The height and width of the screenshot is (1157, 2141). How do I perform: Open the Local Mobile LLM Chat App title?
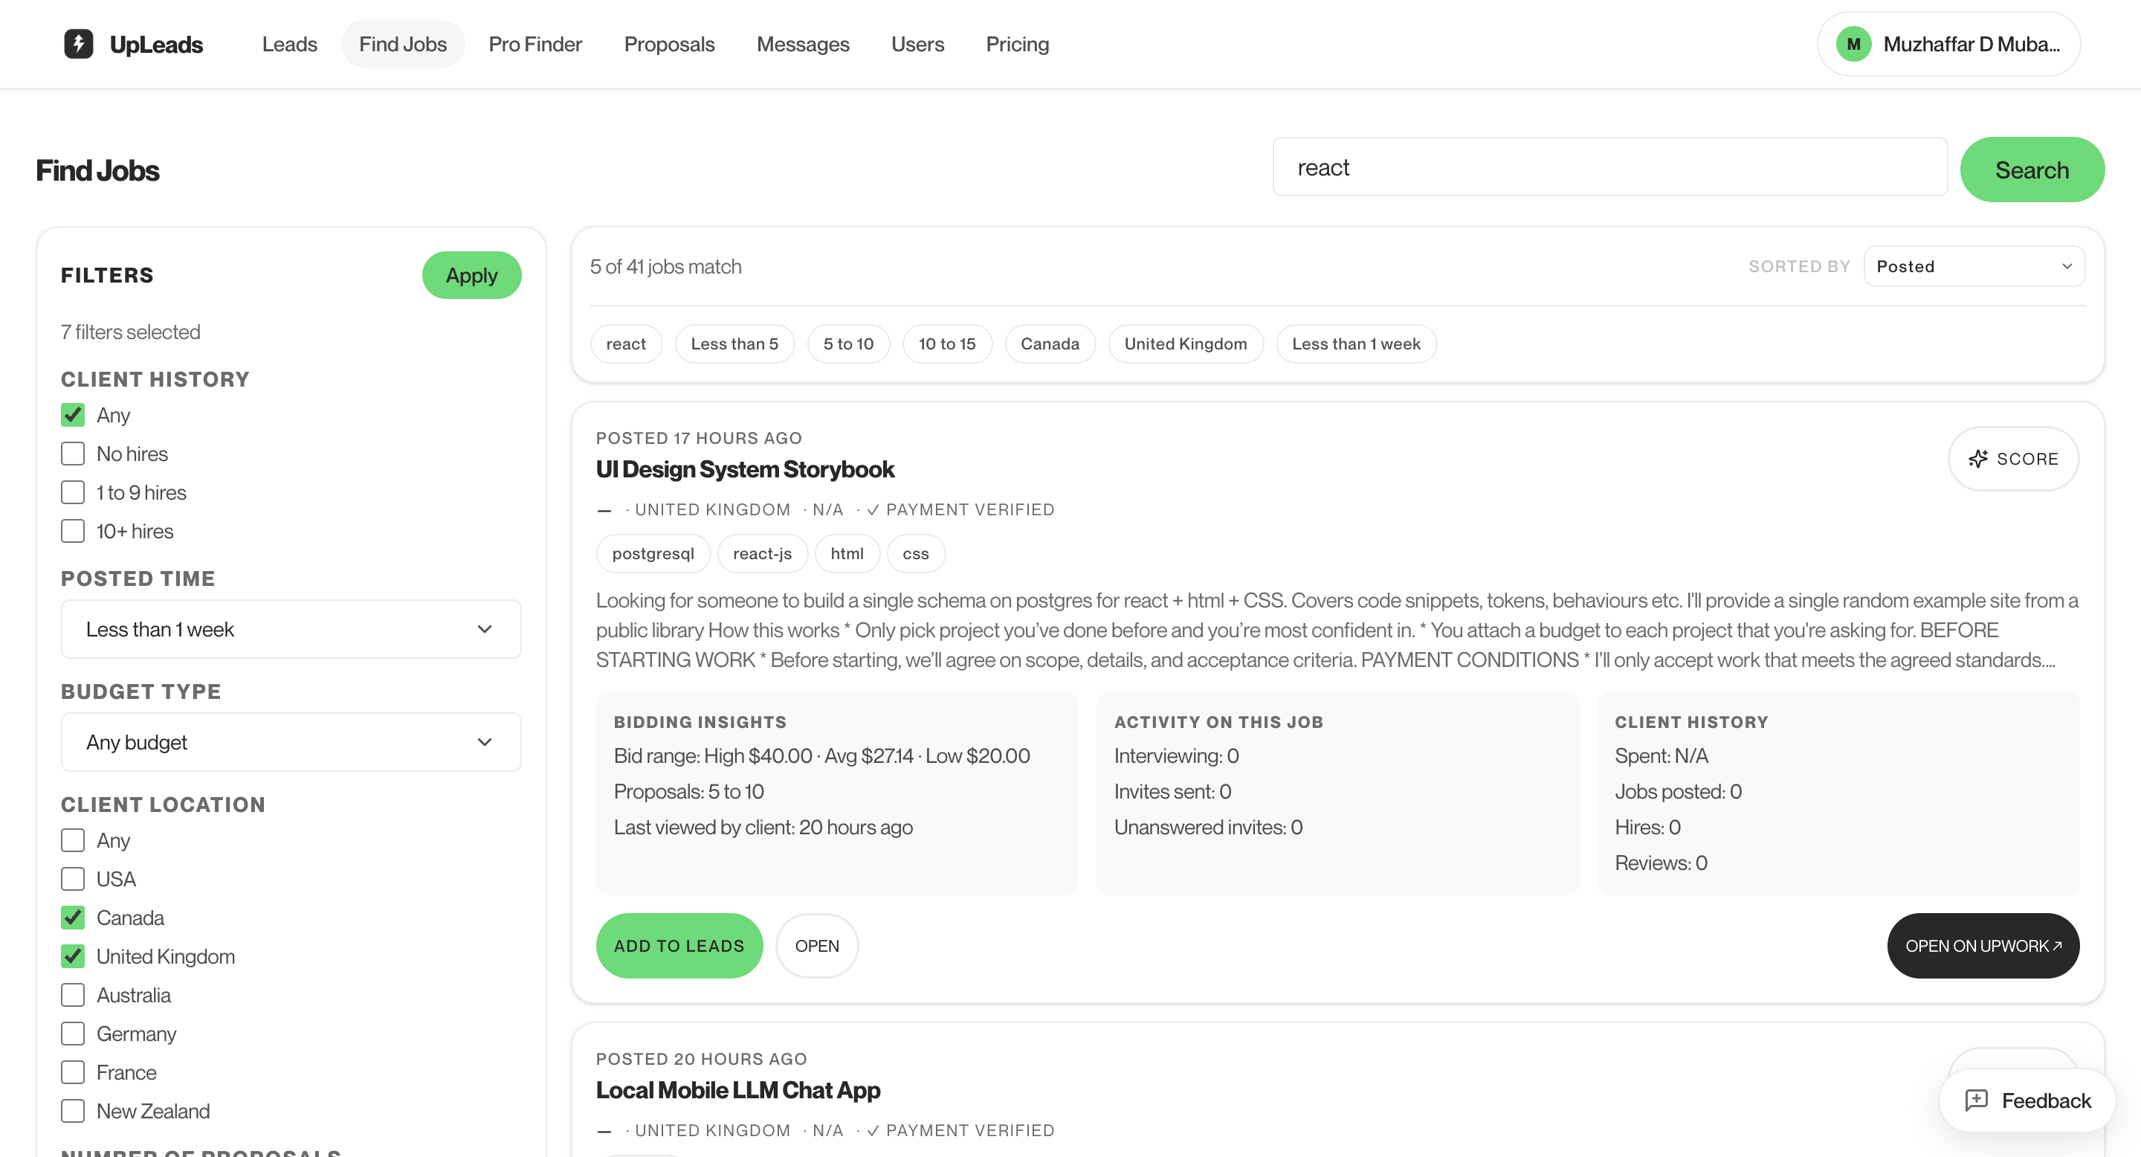coord(737,1089)
